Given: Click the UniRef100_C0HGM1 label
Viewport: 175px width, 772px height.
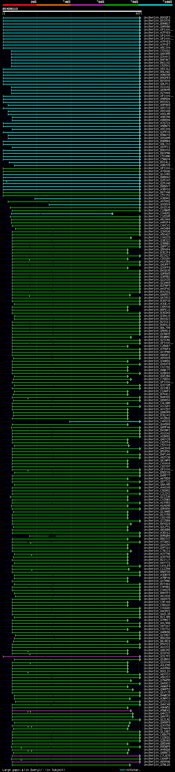Looking at the screenshot, I should point(157,213).
